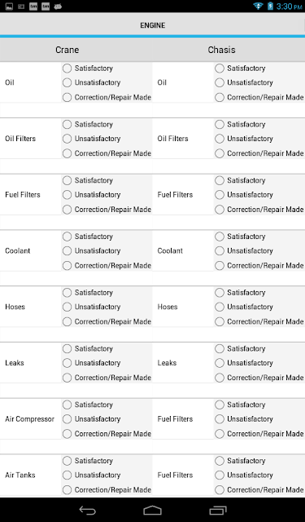Viewport: 305px width, 522px height.
Task: Tap the Android home navigation icon
Action: coord(152,510)
